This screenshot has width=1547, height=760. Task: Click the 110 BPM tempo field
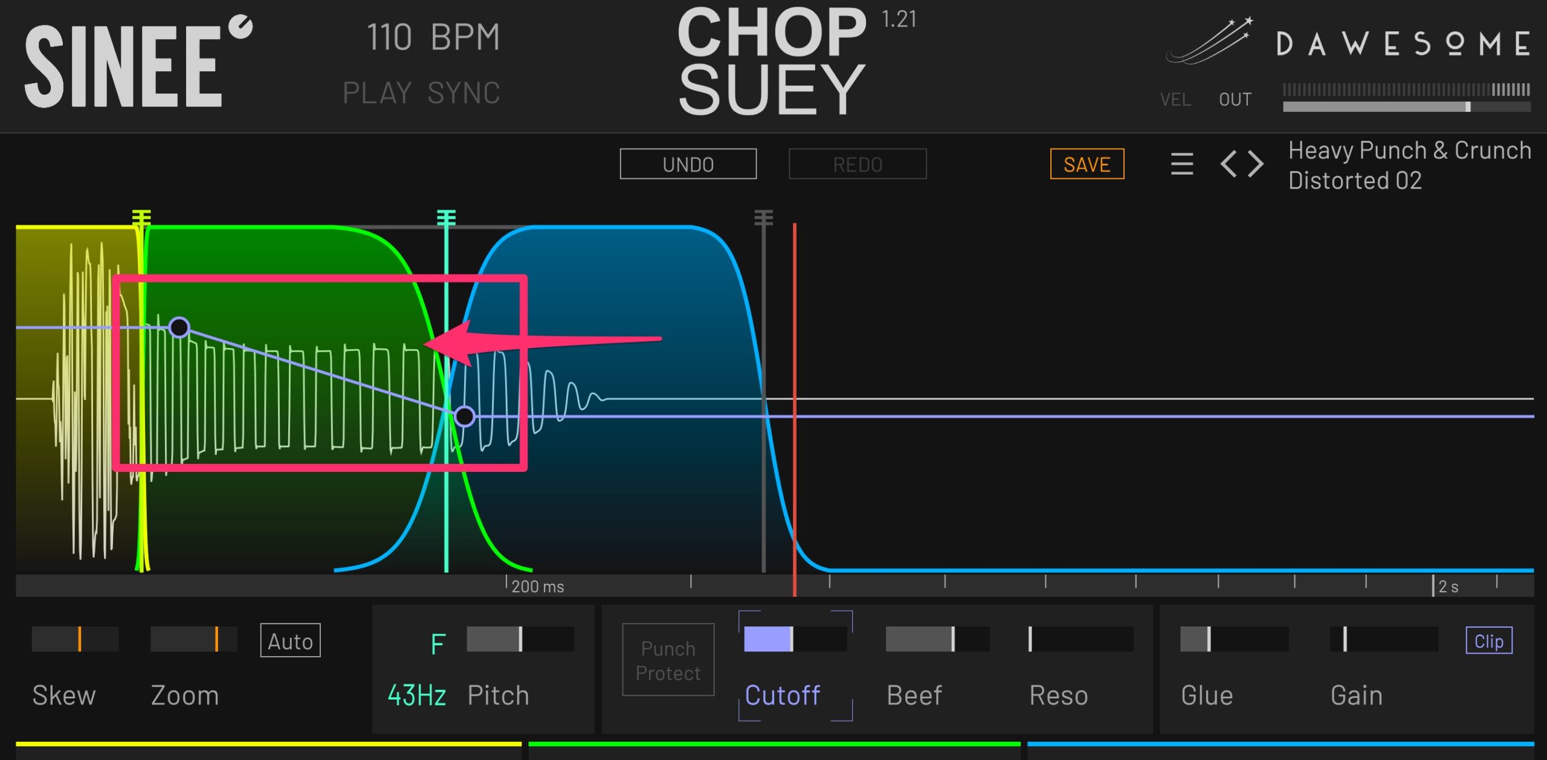point(433,37)
